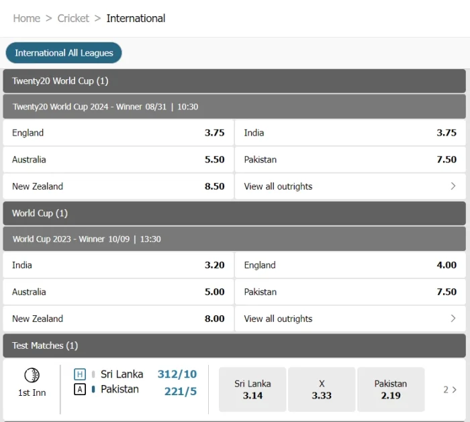Pick New Zealand at 8.50 odds
The height and width of the screenshot is (422, 470).
pyautogui.click(x=118, y=187)
